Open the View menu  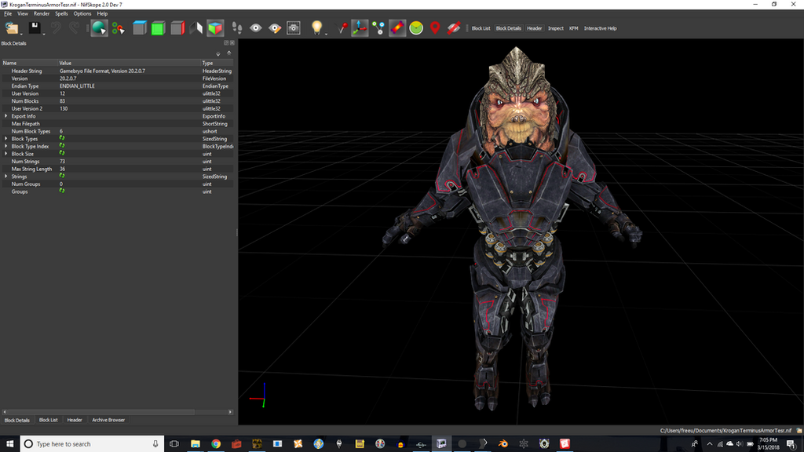tap(23, 14)
